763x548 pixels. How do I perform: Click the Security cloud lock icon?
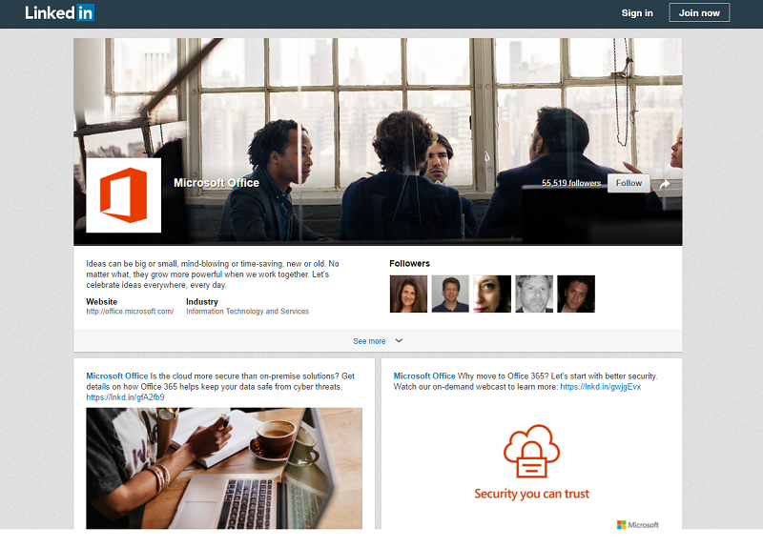[531, 451]
